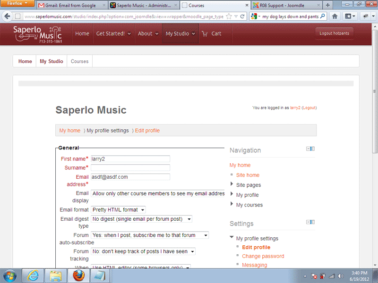Open the Change password link
Image resolution: width=378 pixels, height=283 pixels.
[263, 256]
